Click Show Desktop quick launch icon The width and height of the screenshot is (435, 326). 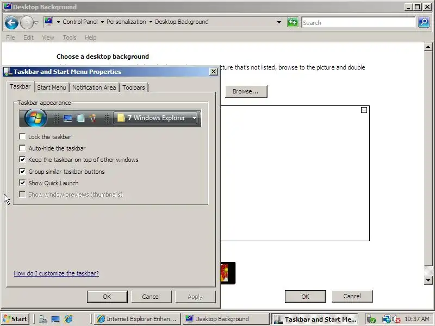[55, 319]
